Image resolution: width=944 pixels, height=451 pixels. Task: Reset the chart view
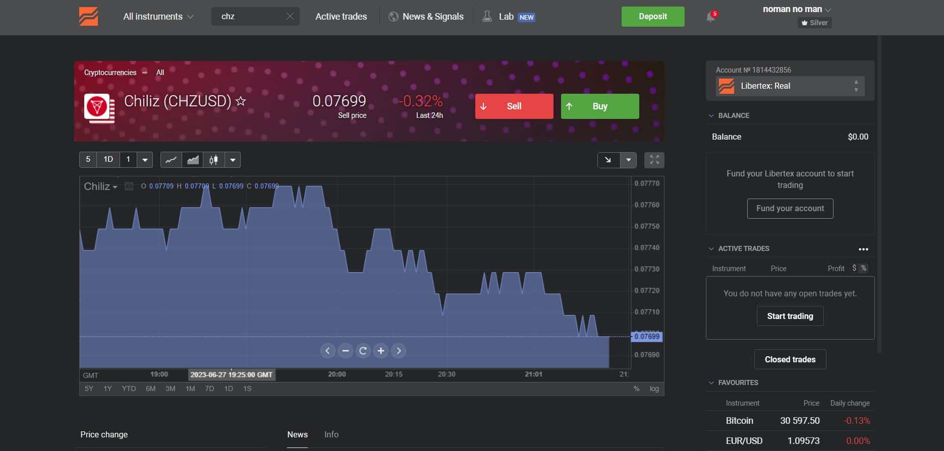point(363,351)
